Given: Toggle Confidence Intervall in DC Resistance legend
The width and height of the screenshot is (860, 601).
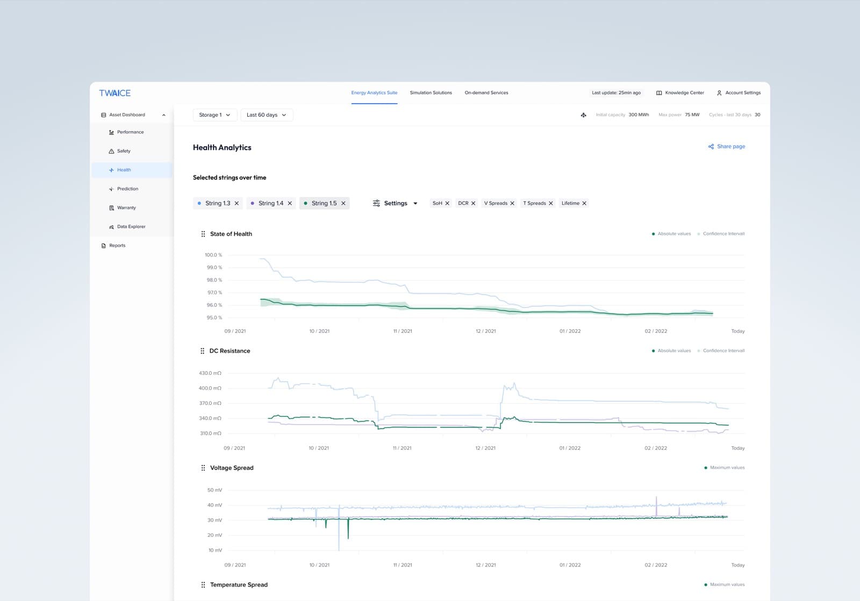Looking at the screenshot, I should [721, 350].
